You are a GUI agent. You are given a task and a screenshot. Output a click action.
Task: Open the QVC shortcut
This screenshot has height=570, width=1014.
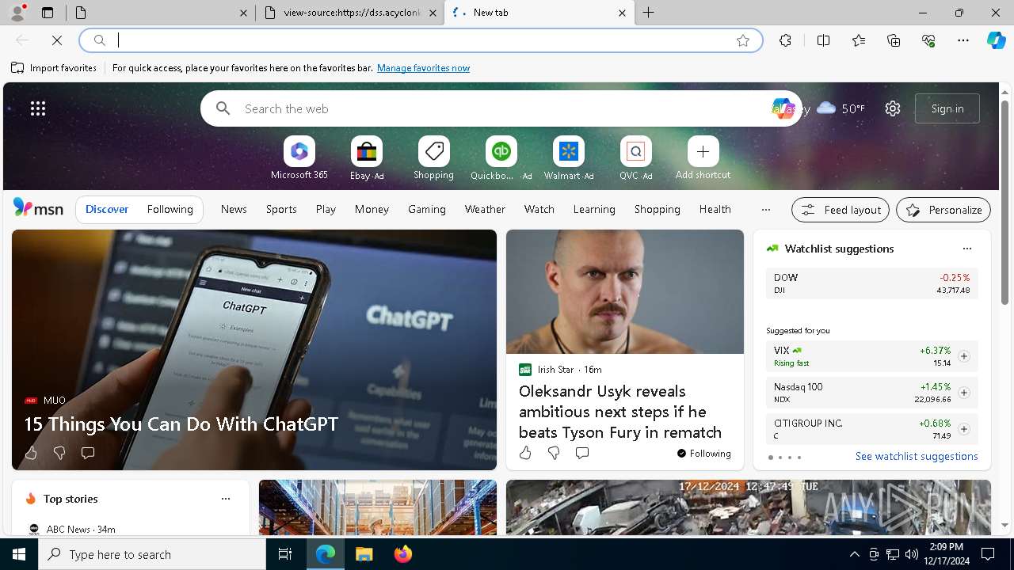click(635, 158)
